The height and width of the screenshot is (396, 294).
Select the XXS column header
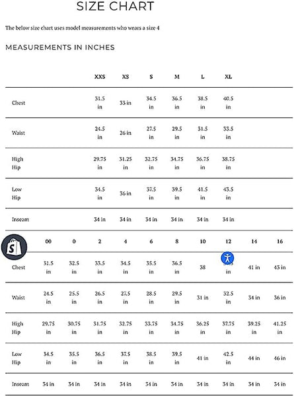[100, 77]
